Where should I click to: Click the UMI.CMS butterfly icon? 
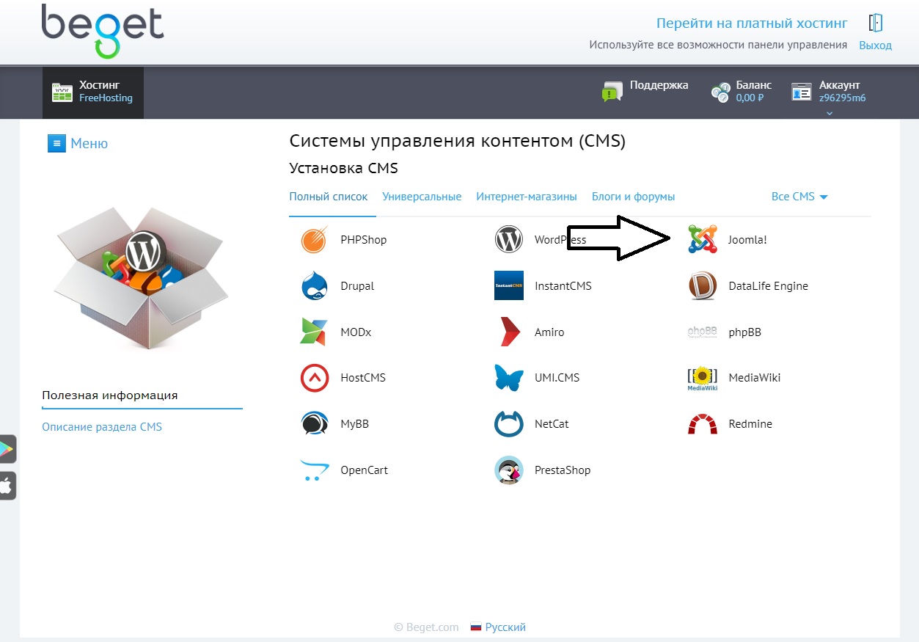(x=509, y=378)
